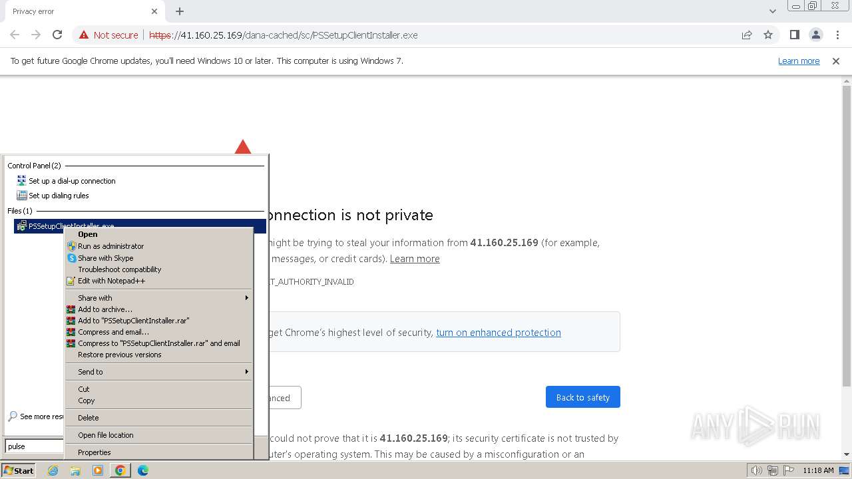
Task: Open the Chrome profile avatar
Action: (815, 35)
